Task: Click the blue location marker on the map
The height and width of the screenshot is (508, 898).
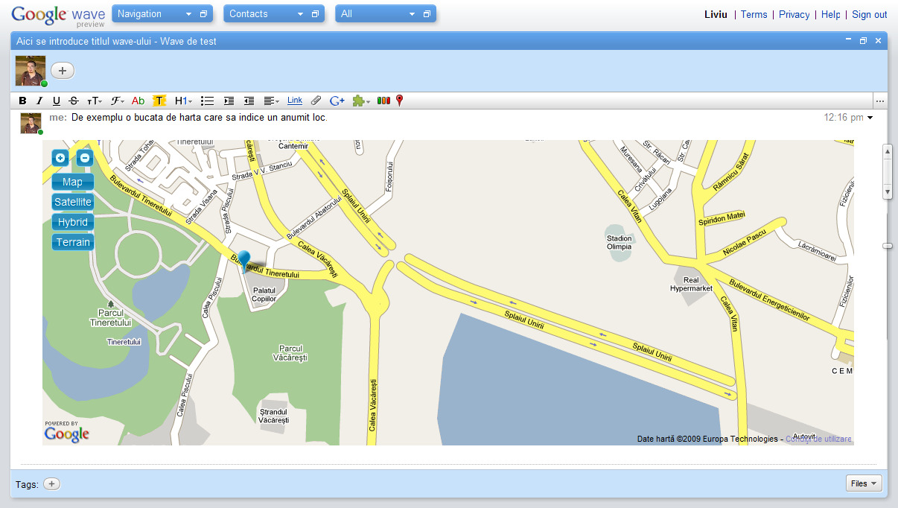Action: [244, 261]
